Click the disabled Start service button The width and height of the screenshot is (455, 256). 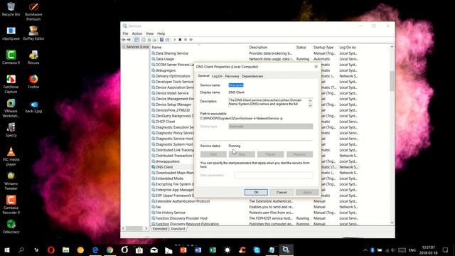pos(213,154)
